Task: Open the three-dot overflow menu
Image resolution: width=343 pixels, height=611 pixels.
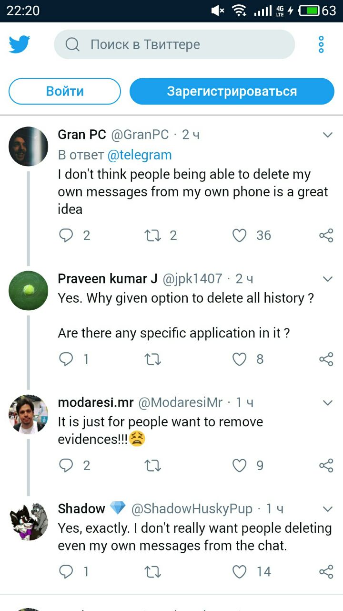Action: click(x=321, y=44)
